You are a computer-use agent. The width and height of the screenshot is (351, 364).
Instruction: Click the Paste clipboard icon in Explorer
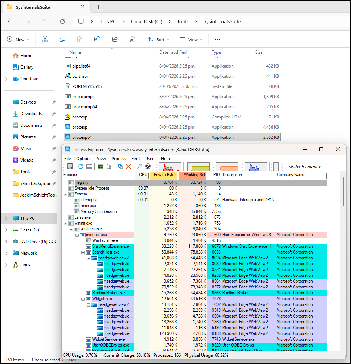(x=80, y=40)
